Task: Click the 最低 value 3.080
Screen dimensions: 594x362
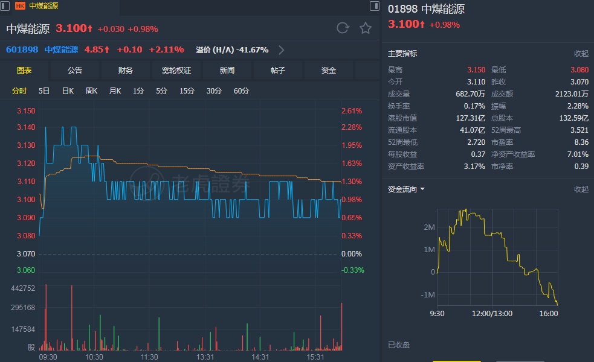Action: coord(579,69)
